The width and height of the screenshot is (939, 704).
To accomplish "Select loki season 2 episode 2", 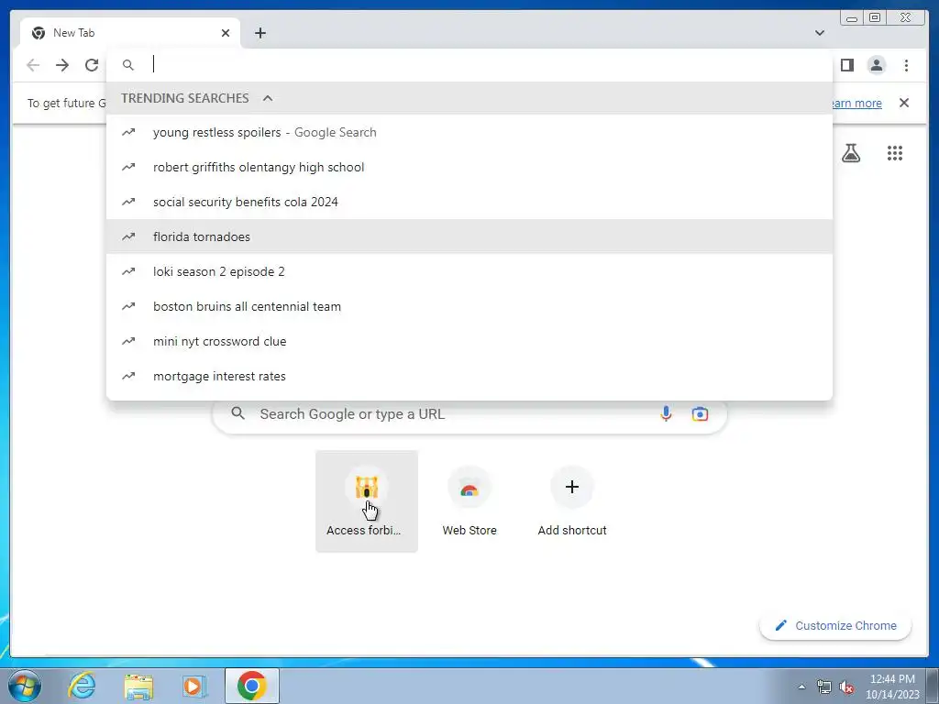I will click(469, 271).
